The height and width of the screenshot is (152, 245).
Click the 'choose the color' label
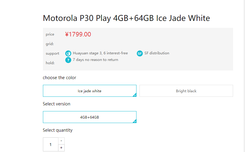pyautogui.click(x=59, y=78)
